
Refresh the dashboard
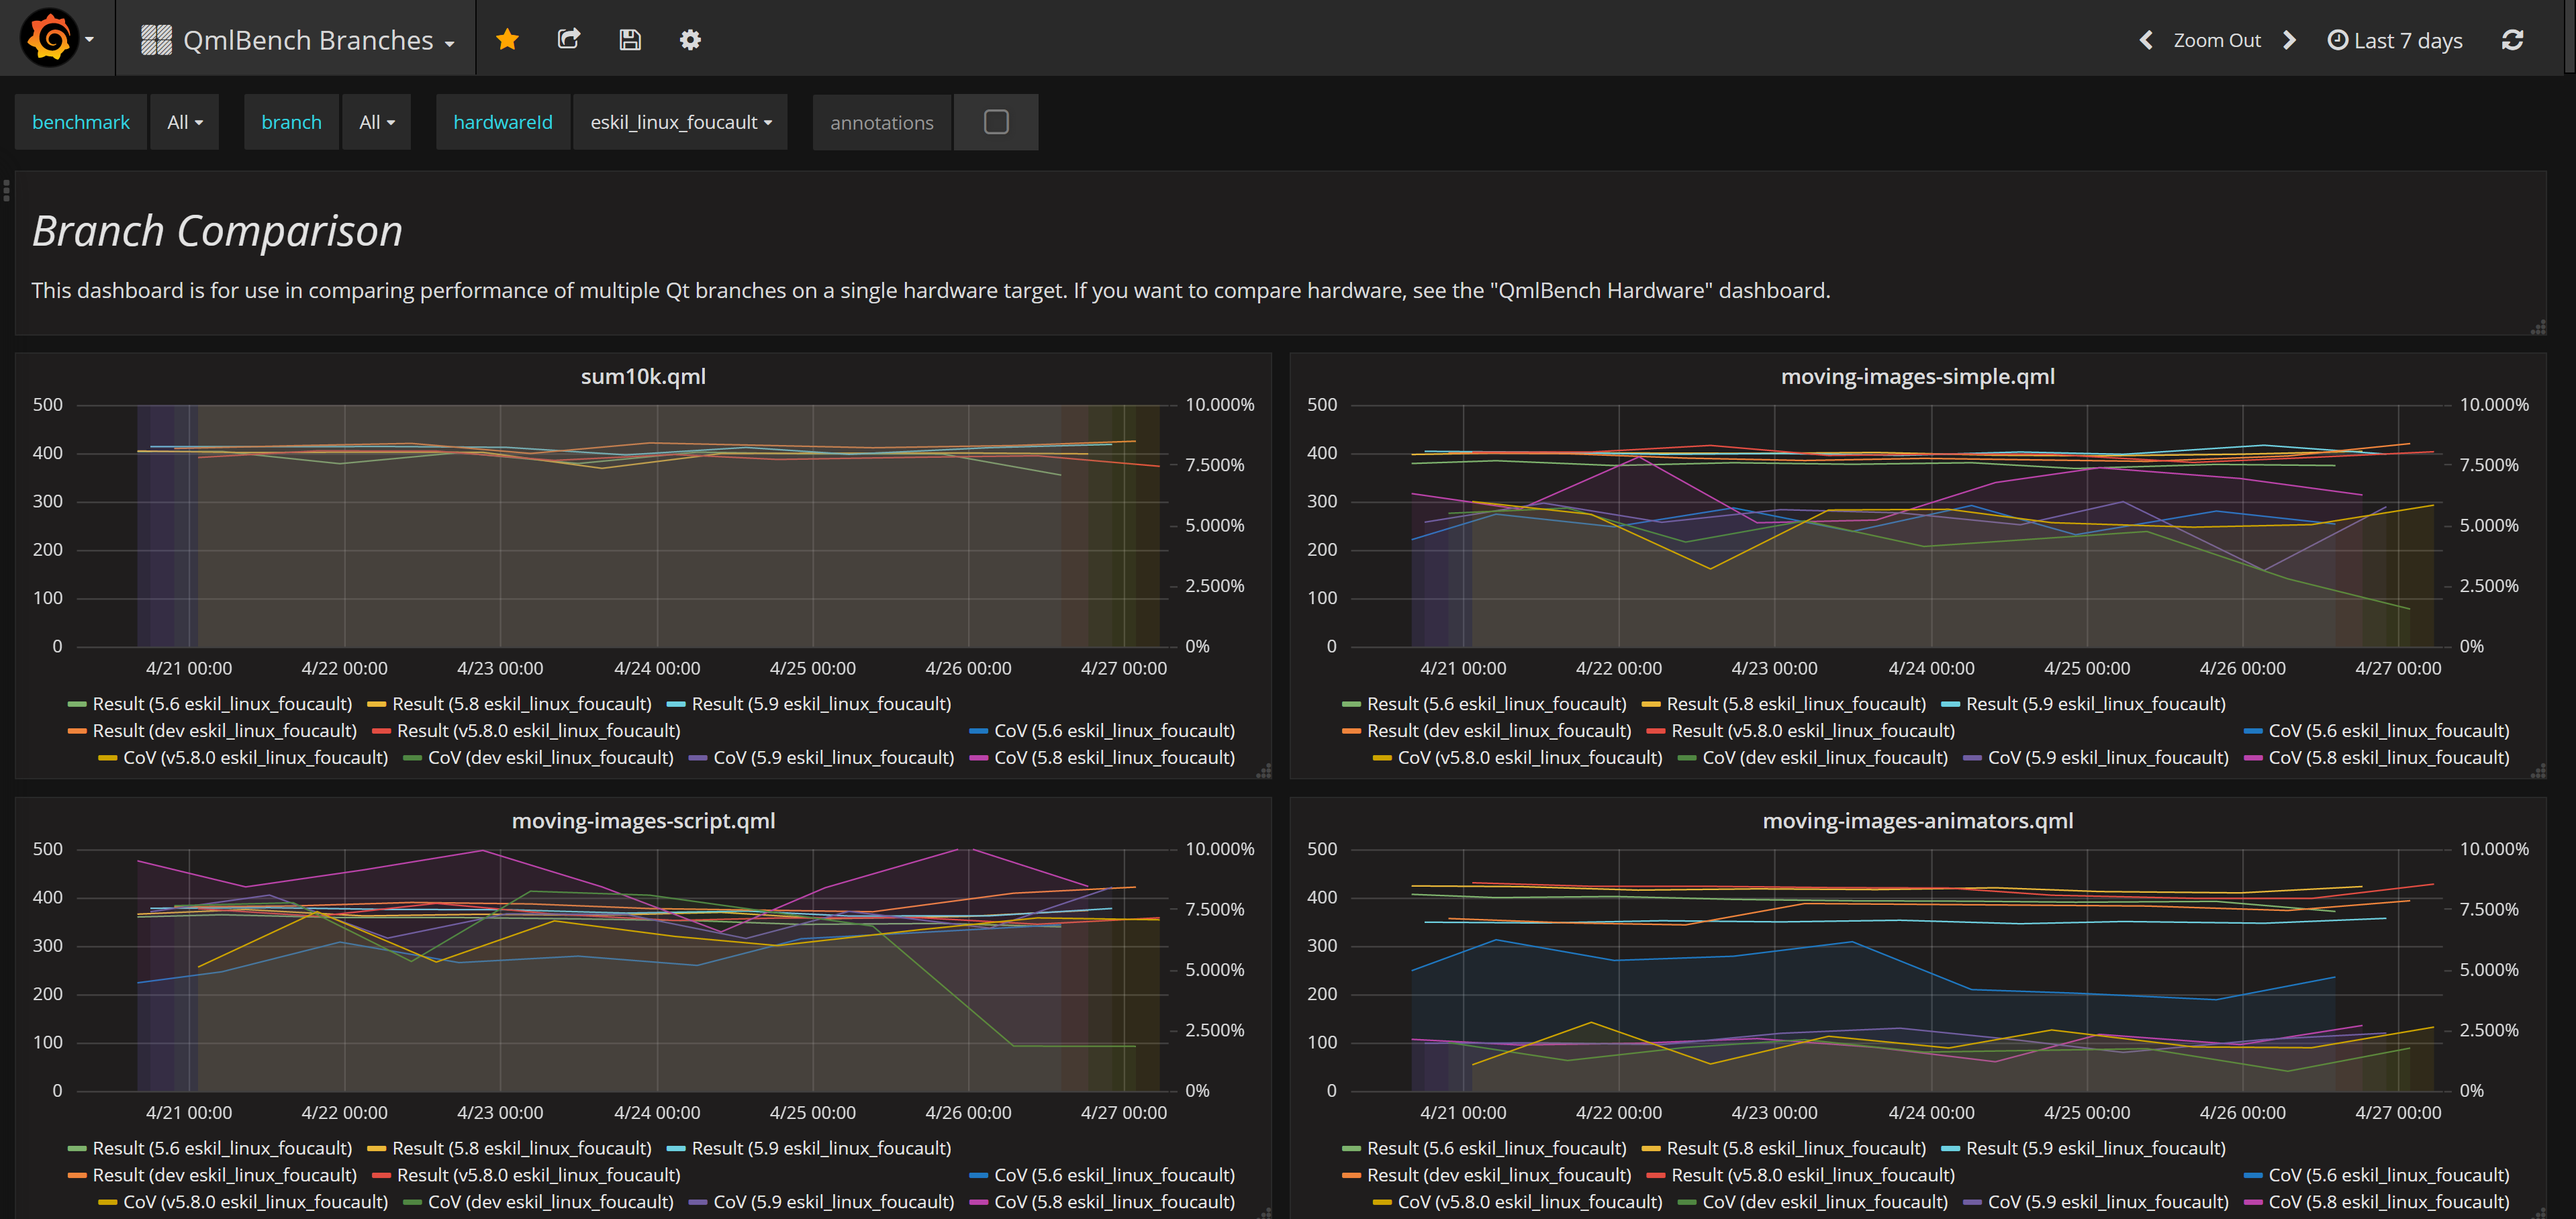point(2512,40)
